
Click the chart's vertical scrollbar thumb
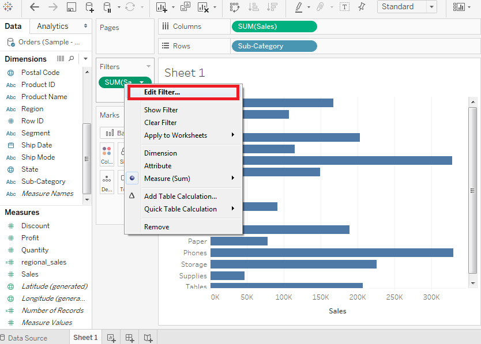(473, 190)
